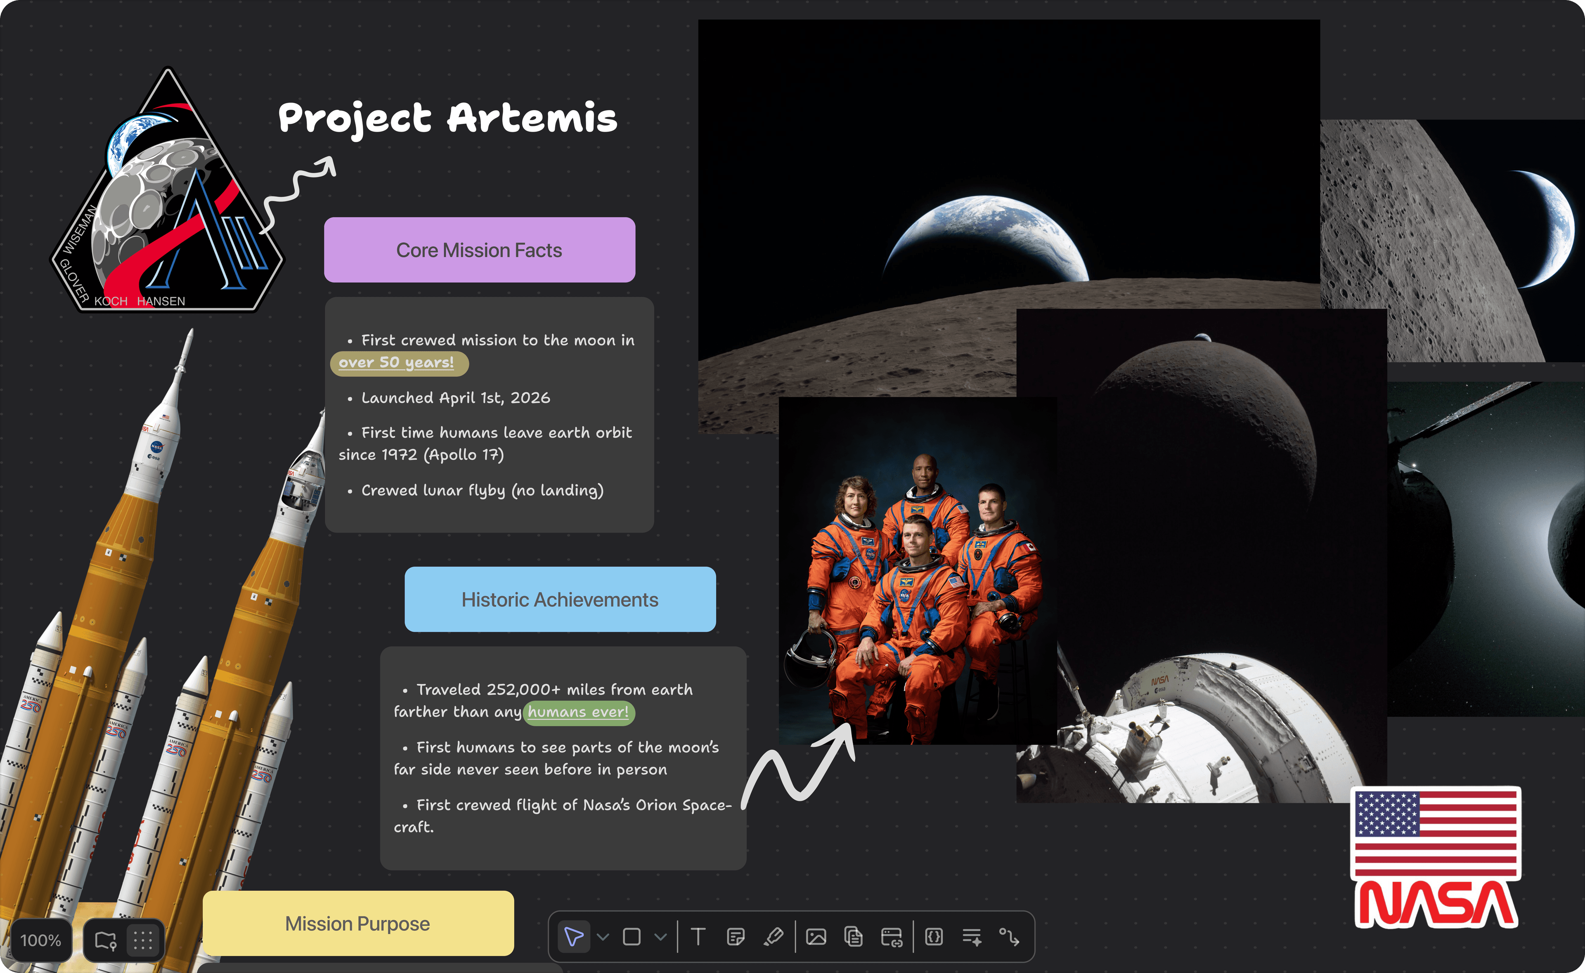Activate the selection cursor tool
The image size is (1585, 973).
click(575, 938)
